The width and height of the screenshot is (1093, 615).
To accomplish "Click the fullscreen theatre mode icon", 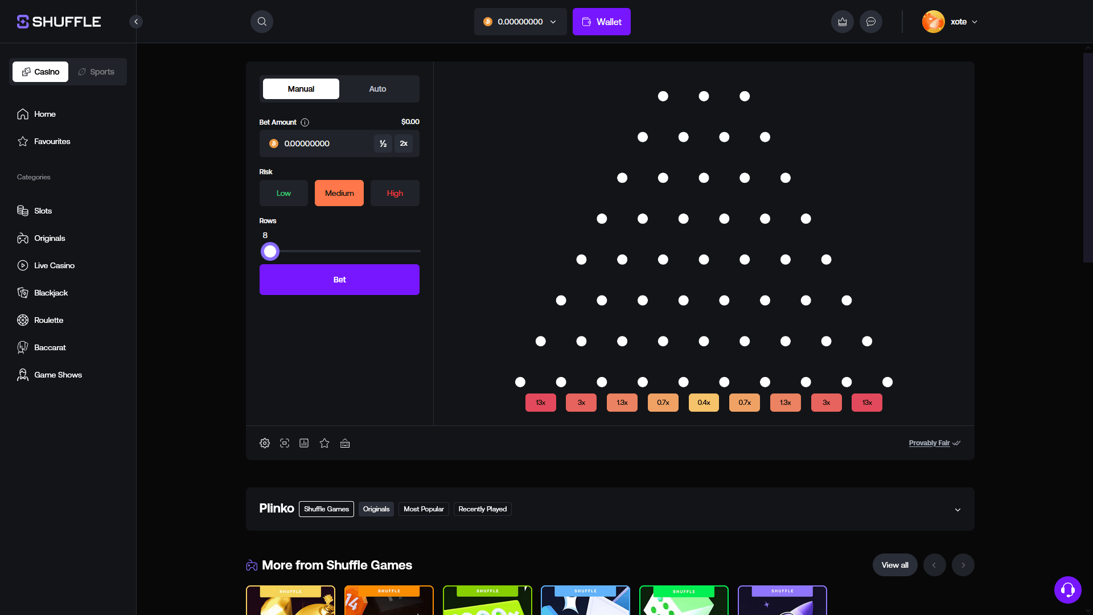I will pyautogui.click(x=285, y=443).
